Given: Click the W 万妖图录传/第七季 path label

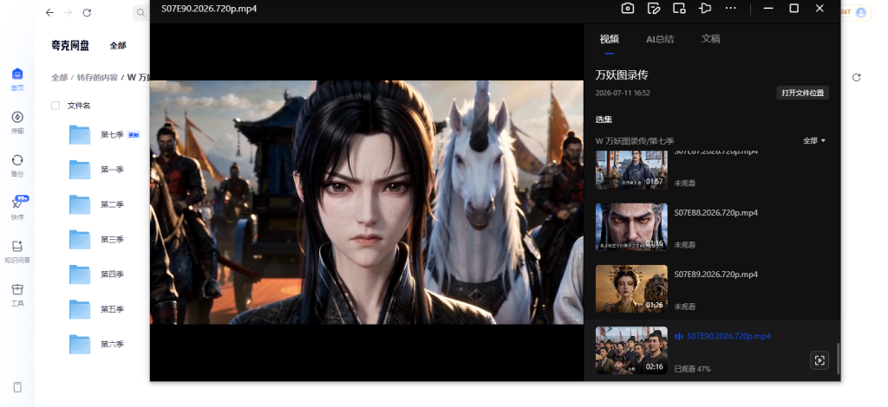Looking at the screenshot, I should [635, 141].
